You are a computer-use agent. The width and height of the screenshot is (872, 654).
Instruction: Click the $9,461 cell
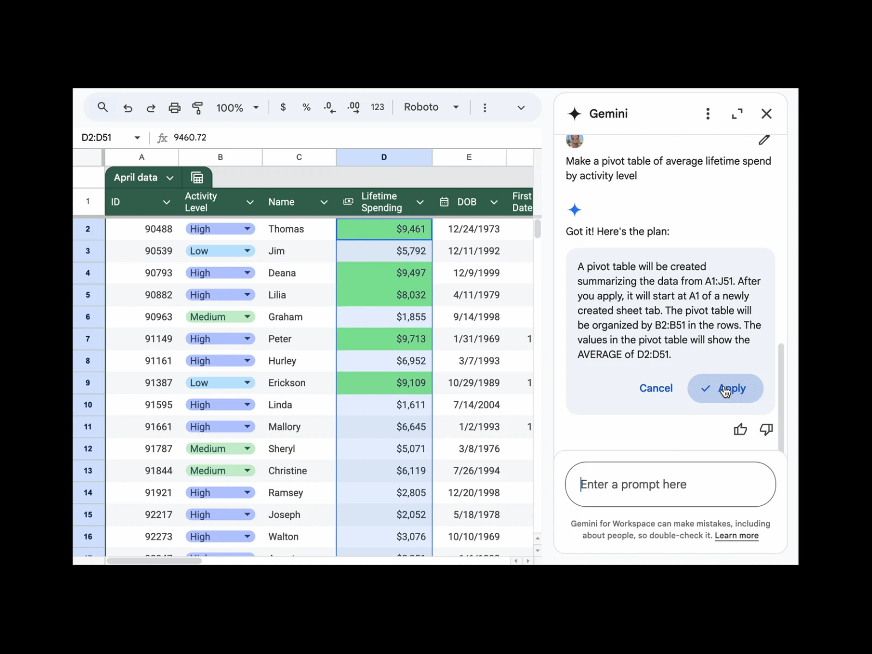click(x=384, y=229)
